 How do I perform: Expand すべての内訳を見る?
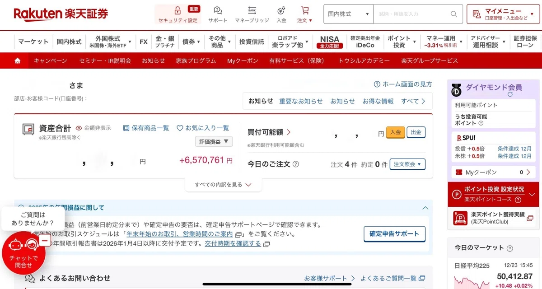223,185
